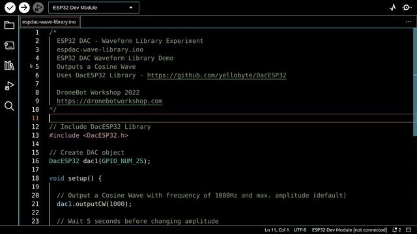Open the Sketchbook folder panel
The width and height of the screenshot is (417, 234).
pyautogui.click(x=9, y=25)
